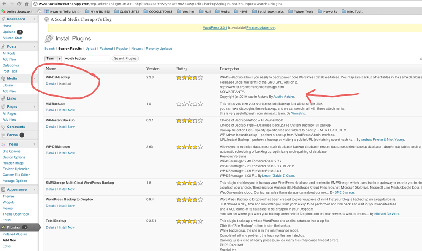Click the Comments bubble icon
This screenshot has height=251, width=422.
(x=3, y=127)
